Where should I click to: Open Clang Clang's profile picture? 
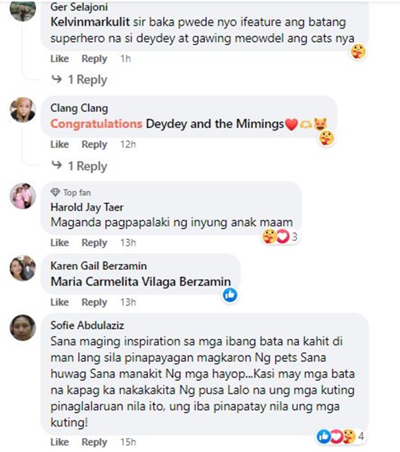(x=23, y=110)
